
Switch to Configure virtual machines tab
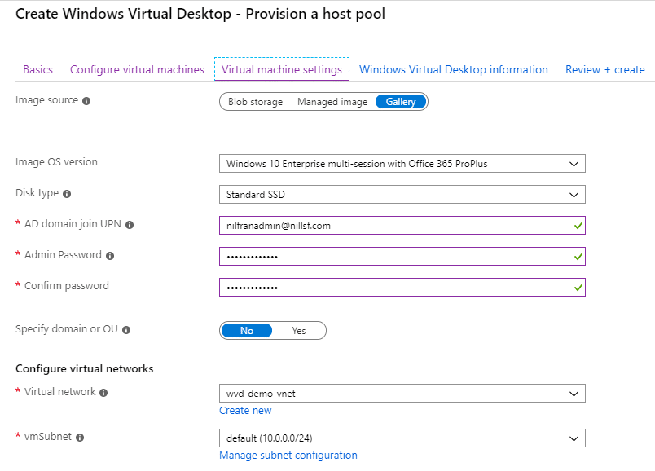point(137,69)
